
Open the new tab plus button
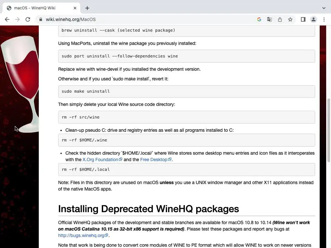(87, 8)
